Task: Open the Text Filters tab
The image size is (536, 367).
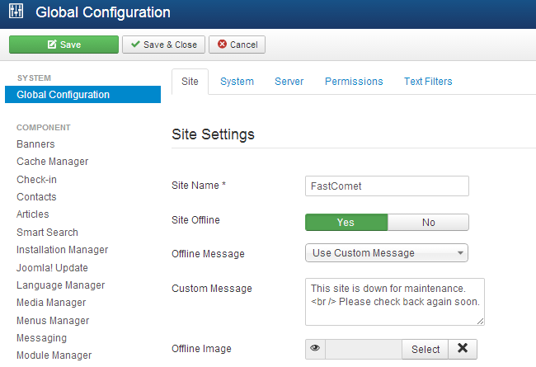Action: click(427, 82)
